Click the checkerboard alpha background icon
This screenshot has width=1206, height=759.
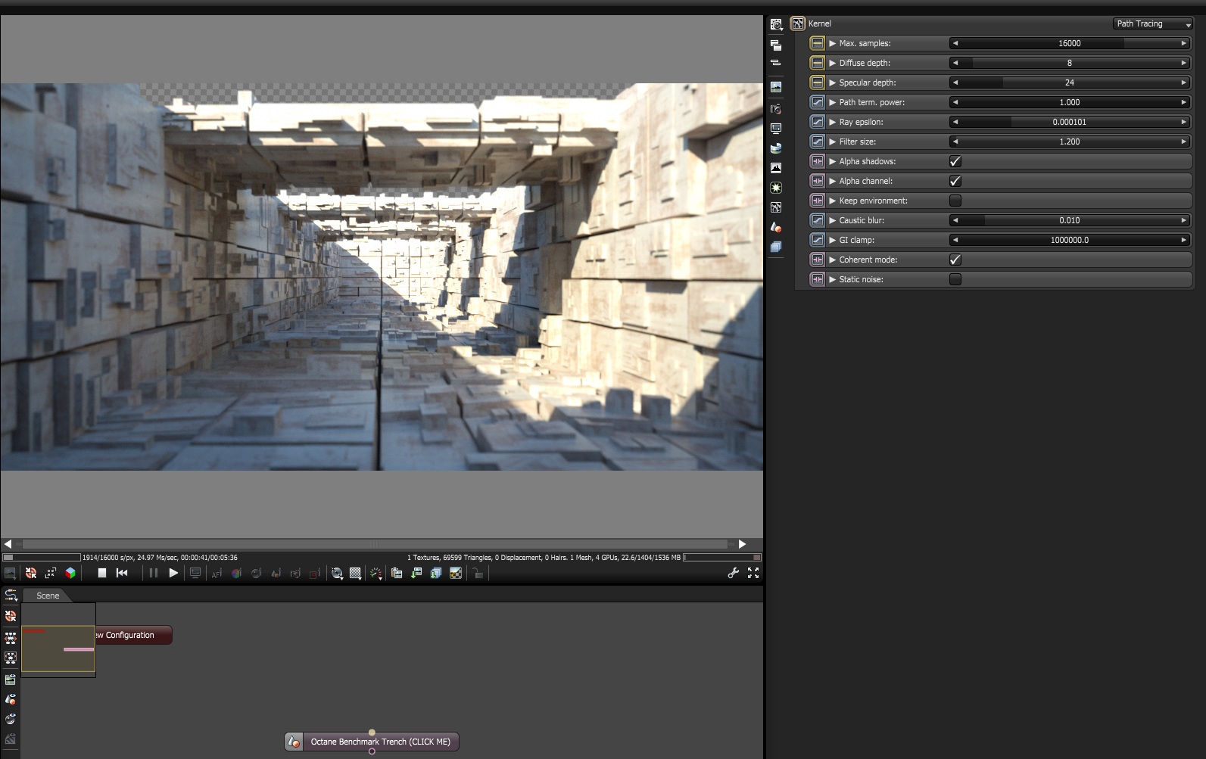tap(456, 574)
